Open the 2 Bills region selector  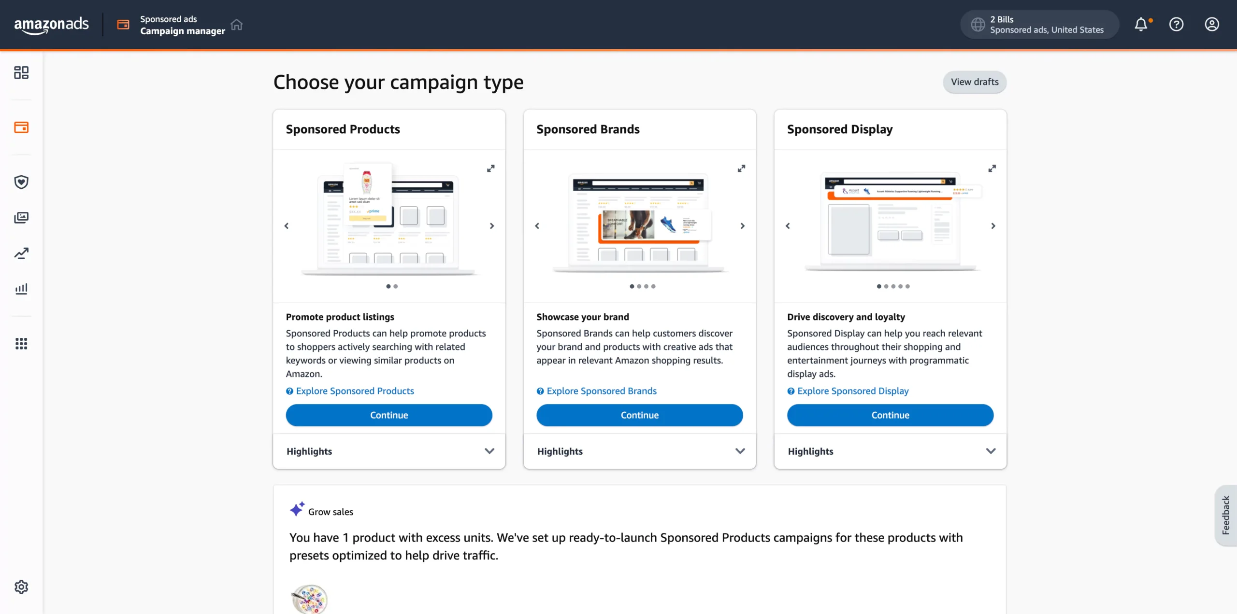point(1038,24)
